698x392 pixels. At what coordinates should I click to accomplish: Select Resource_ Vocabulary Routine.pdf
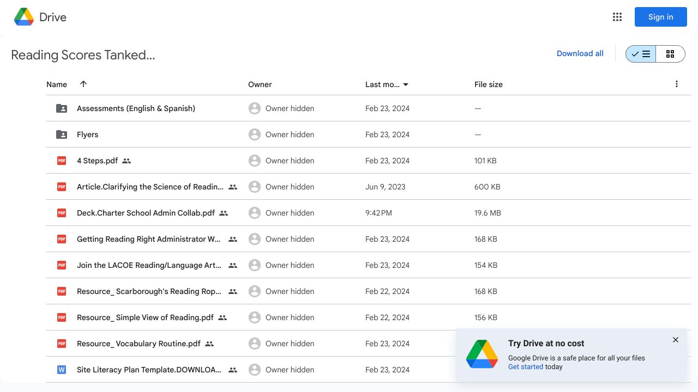[139, 344]
